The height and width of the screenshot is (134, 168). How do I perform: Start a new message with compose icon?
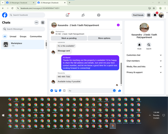point(43,22)
